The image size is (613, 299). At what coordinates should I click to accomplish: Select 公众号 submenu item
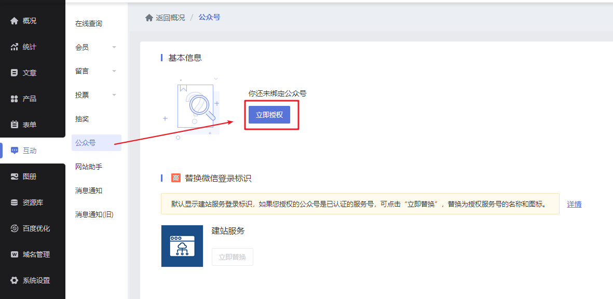[97, 143]
